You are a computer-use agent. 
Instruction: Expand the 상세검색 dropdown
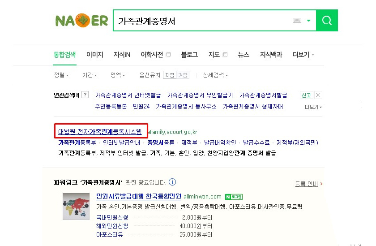pos(215,75)
